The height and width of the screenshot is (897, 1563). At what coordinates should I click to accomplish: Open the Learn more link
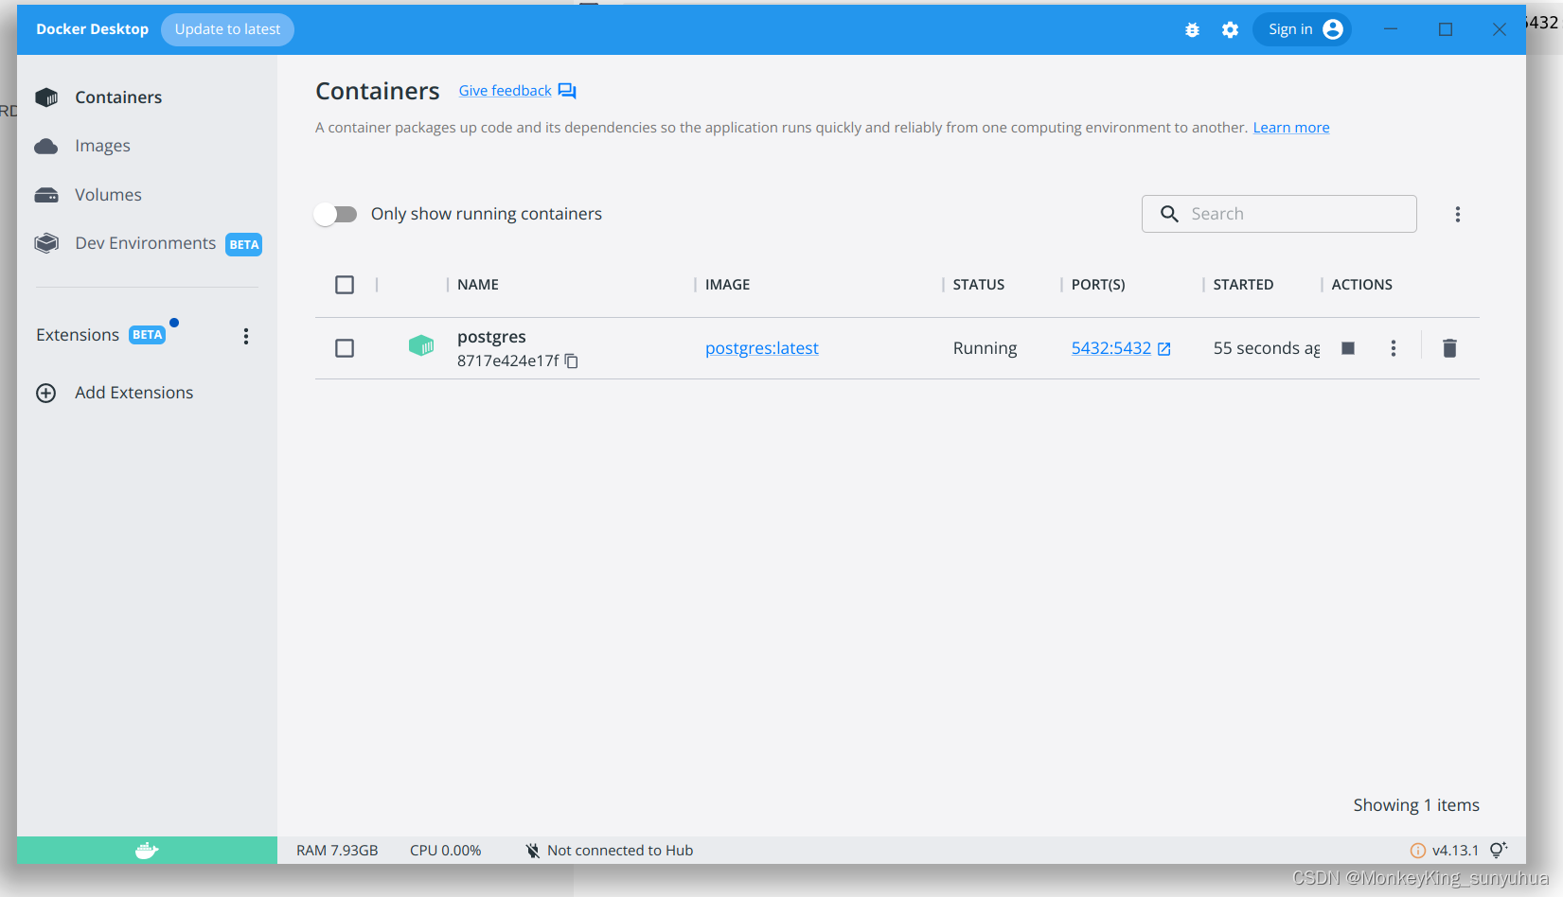[1291, 128]
